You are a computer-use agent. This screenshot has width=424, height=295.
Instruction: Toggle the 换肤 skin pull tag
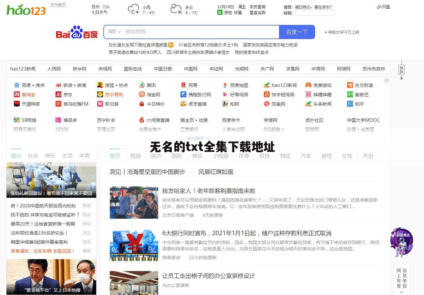(x=402, y=69)
